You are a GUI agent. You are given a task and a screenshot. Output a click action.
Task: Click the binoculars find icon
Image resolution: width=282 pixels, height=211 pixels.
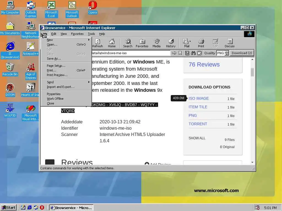[193, 53]
